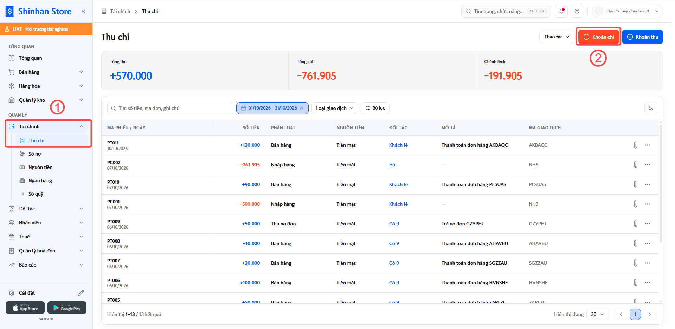Viewport: 675px width, 329px height.
Task: Expand the Loại giao dịch dropdown
Action: coord(334,108)
